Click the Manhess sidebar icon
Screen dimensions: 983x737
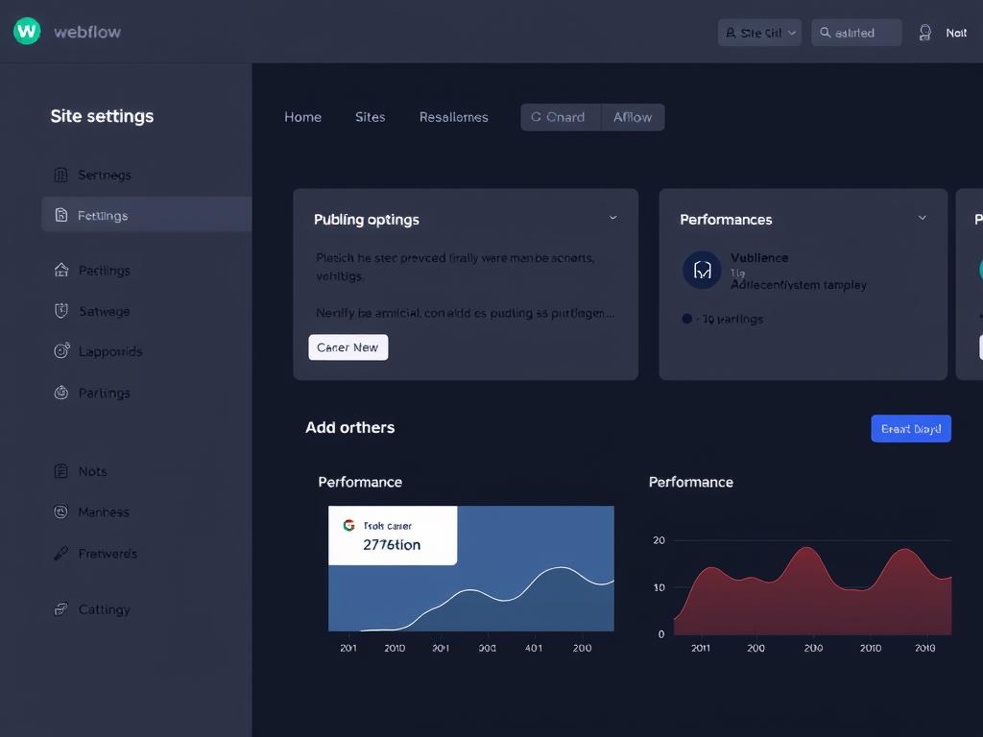click(60, 512)
